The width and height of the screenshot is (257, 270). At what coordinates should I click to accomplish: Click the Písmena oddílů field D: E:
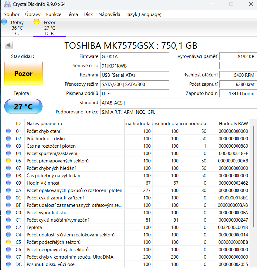135,94
